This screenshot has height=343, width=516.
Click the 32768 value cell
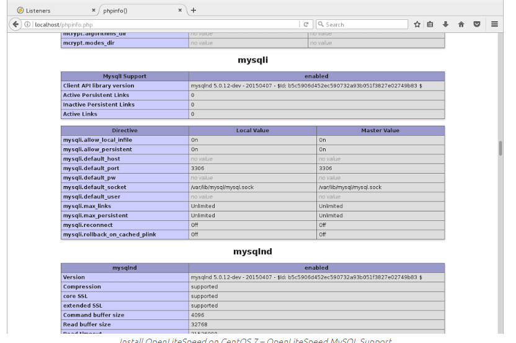[316, 324]
